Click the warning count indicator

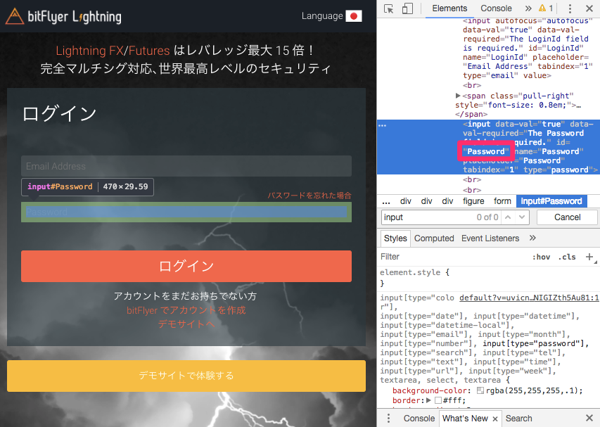546,8
